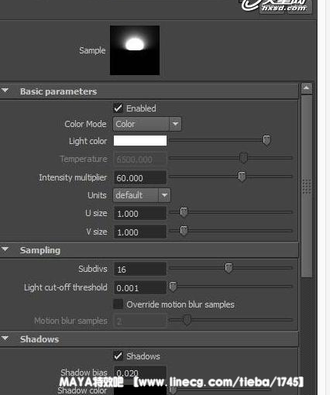Uncheck the Enabled checkbox
Viewport: 330px width, 395px height.
pyautogui.click(x=119, y=108)
